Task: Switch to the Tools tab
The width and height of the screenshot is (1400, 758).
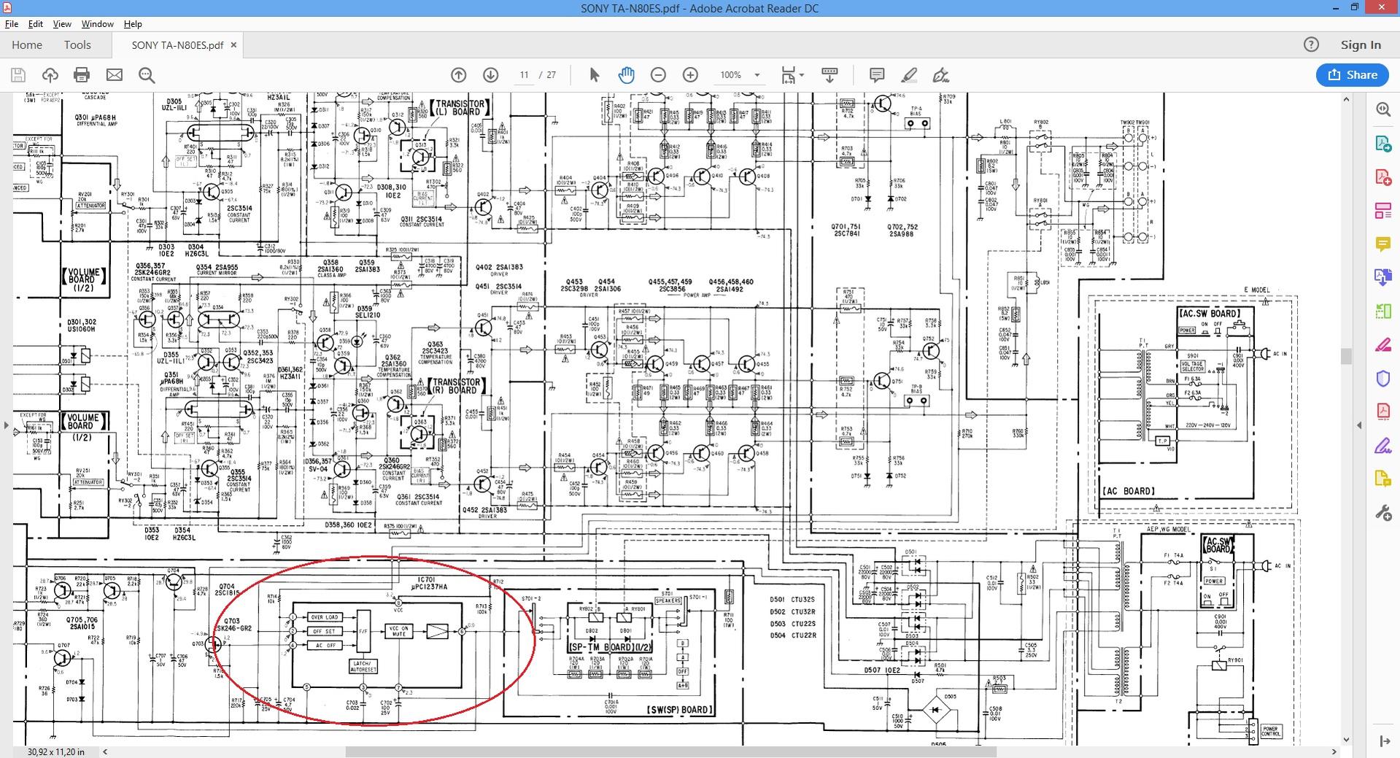Action: click(77, 45)
